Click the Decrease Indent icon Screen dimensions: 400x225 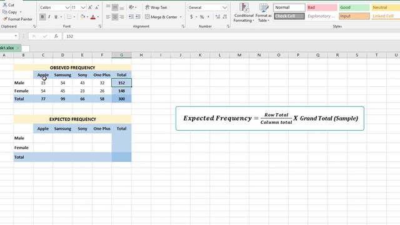(x=131, y=17)
